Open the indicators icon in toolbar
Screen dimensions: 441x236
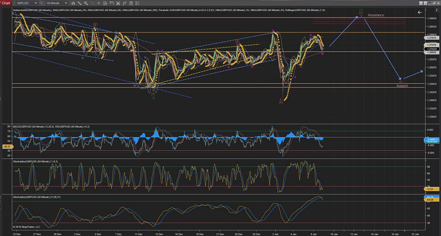(x=118, y=3)
